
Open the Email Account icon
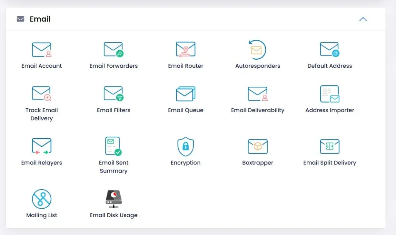tap(41, 50)
